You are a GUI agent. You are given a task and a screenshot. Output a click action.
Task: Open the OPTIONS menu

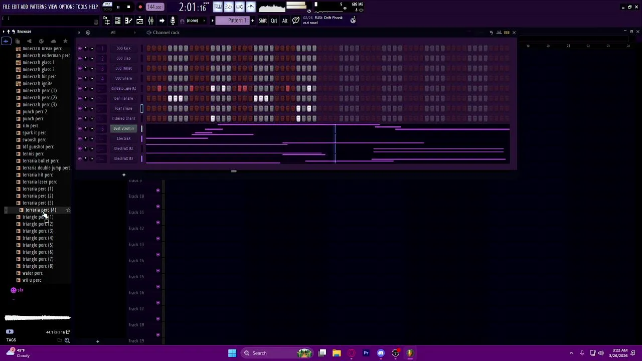coord(67,7)
